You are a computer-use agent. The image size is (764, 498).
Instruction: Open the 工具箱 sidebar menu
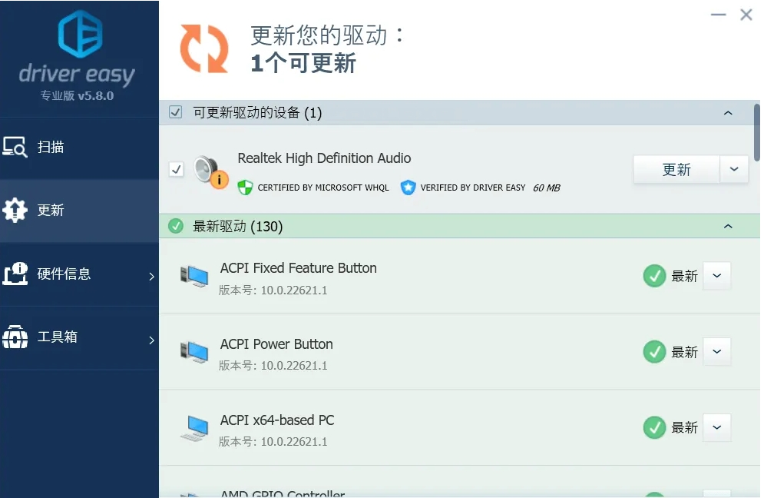point(79,337)
